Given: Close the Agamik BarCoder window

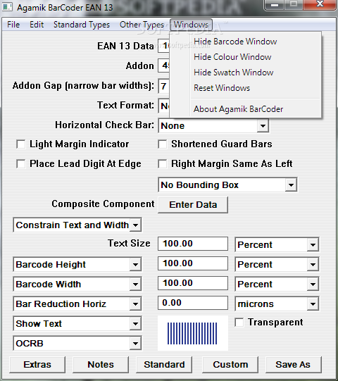Looking at the screenshot, I should click(x=320, y=5).
